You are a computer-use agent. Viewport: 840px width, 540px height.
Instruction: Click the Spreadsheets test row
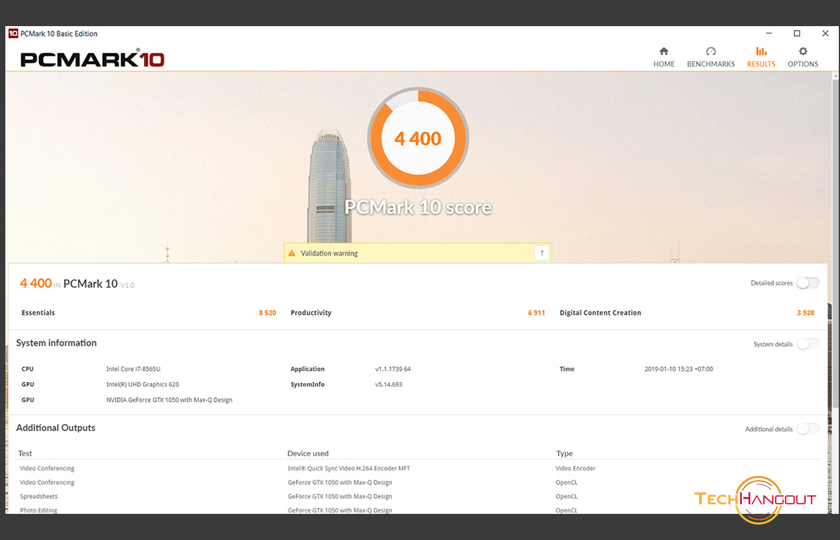point(39,497)
